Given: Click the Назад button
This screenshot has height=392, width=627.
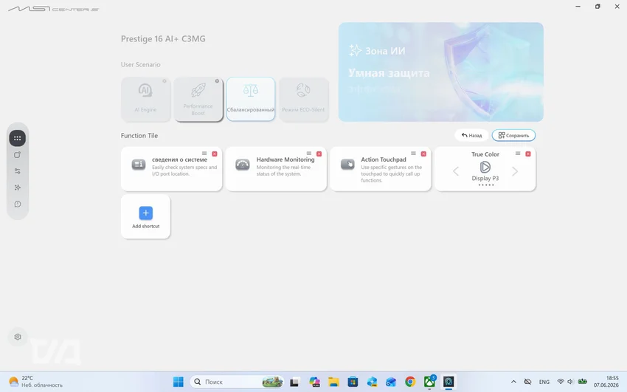Looking at the screenshot, I should click(471, 135).
